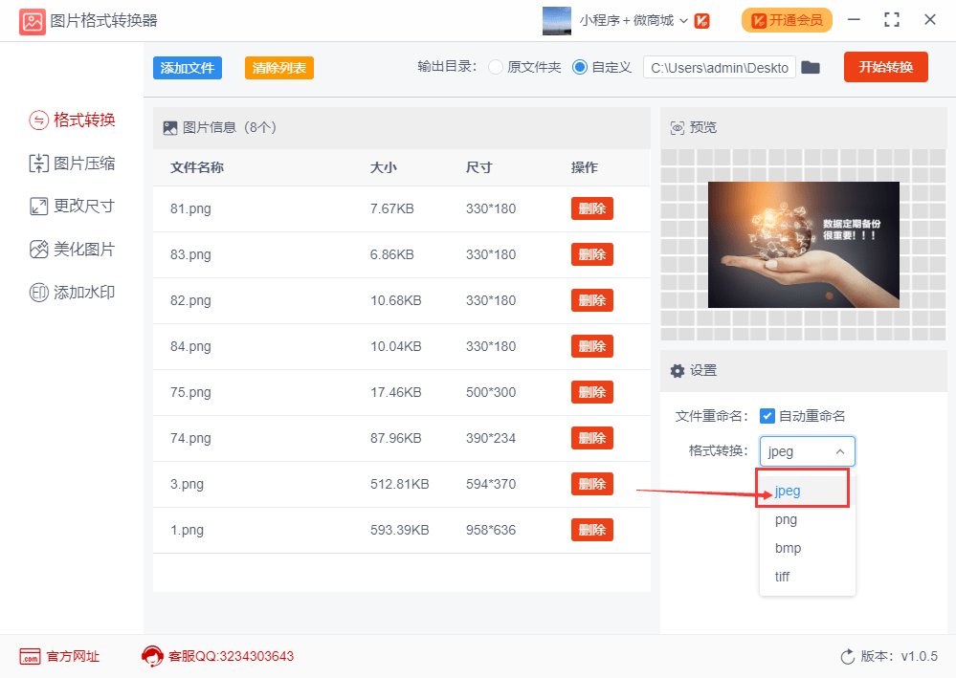The width and height of the screenshot is (956, 678).
Task: Choose the 自定义 output directory option
Action: [x=578, y=68]
